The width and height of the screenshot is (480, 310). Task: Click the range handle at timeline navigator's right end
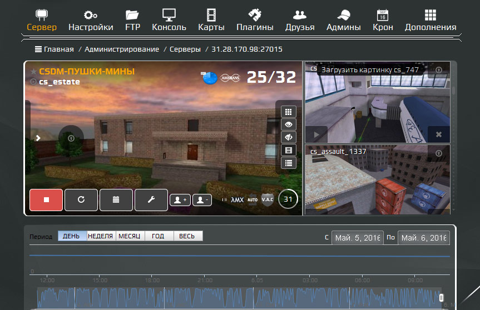(442, 297)
